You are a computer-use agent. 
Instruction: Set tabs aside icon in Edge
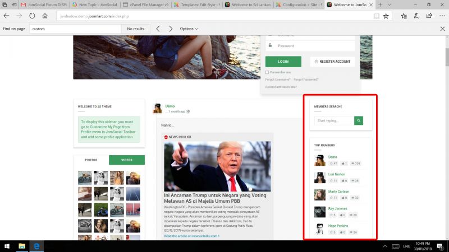(x=13, y=4)
